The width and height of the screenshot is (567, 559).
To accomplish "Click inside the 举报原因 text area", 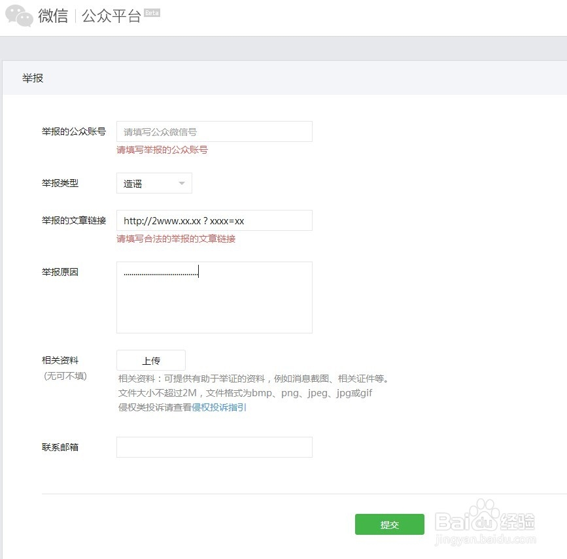I will click(x=214, y=297).
